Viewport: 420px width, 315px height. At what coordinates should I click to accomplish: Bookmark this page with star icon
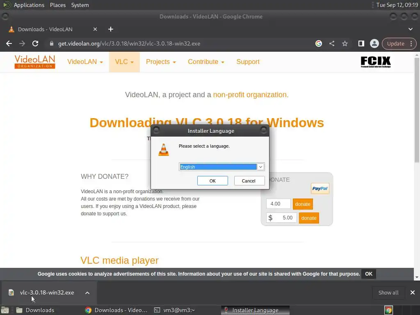coord(345,43)
